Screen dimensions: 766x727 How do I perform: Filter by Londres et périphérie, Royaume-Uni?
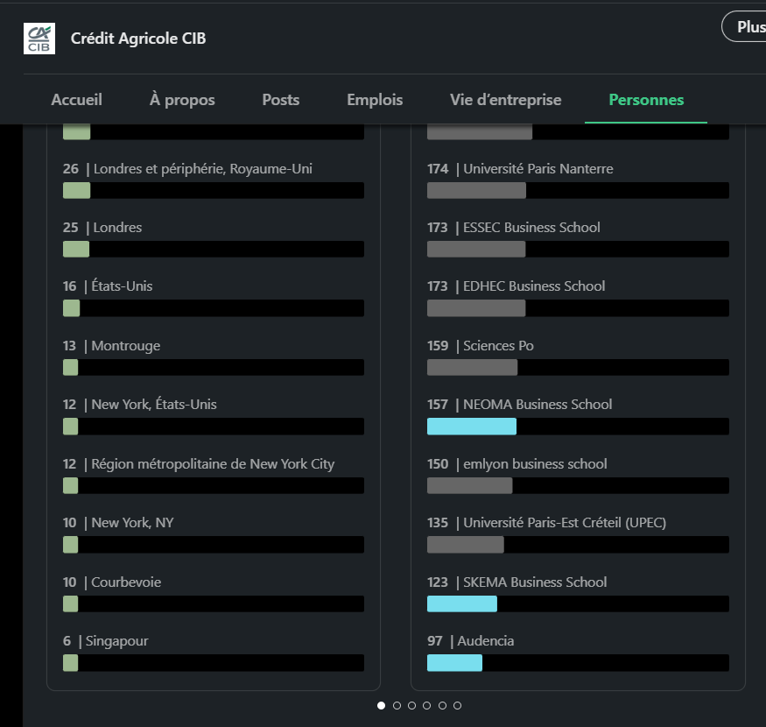point(214,180)
